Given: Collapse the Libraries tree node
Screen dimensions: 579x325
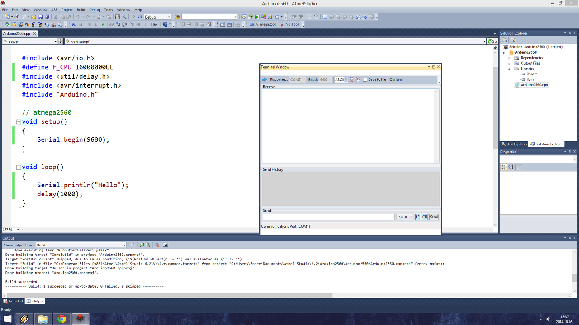Looking at the screenshot, I should tap(510, 69).
